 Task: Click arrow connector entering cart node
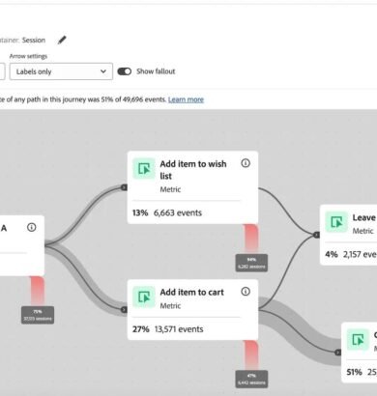(x=124, y=309)
